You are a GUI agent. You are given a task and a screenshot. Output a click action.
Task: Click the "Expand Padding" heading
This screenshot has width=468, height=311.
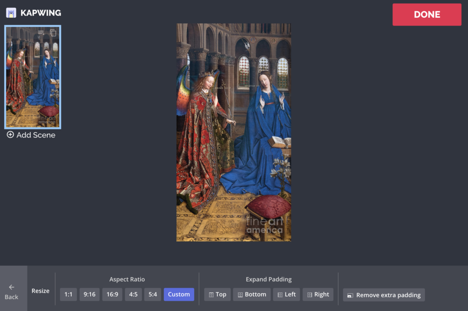[x=269, y=279]
